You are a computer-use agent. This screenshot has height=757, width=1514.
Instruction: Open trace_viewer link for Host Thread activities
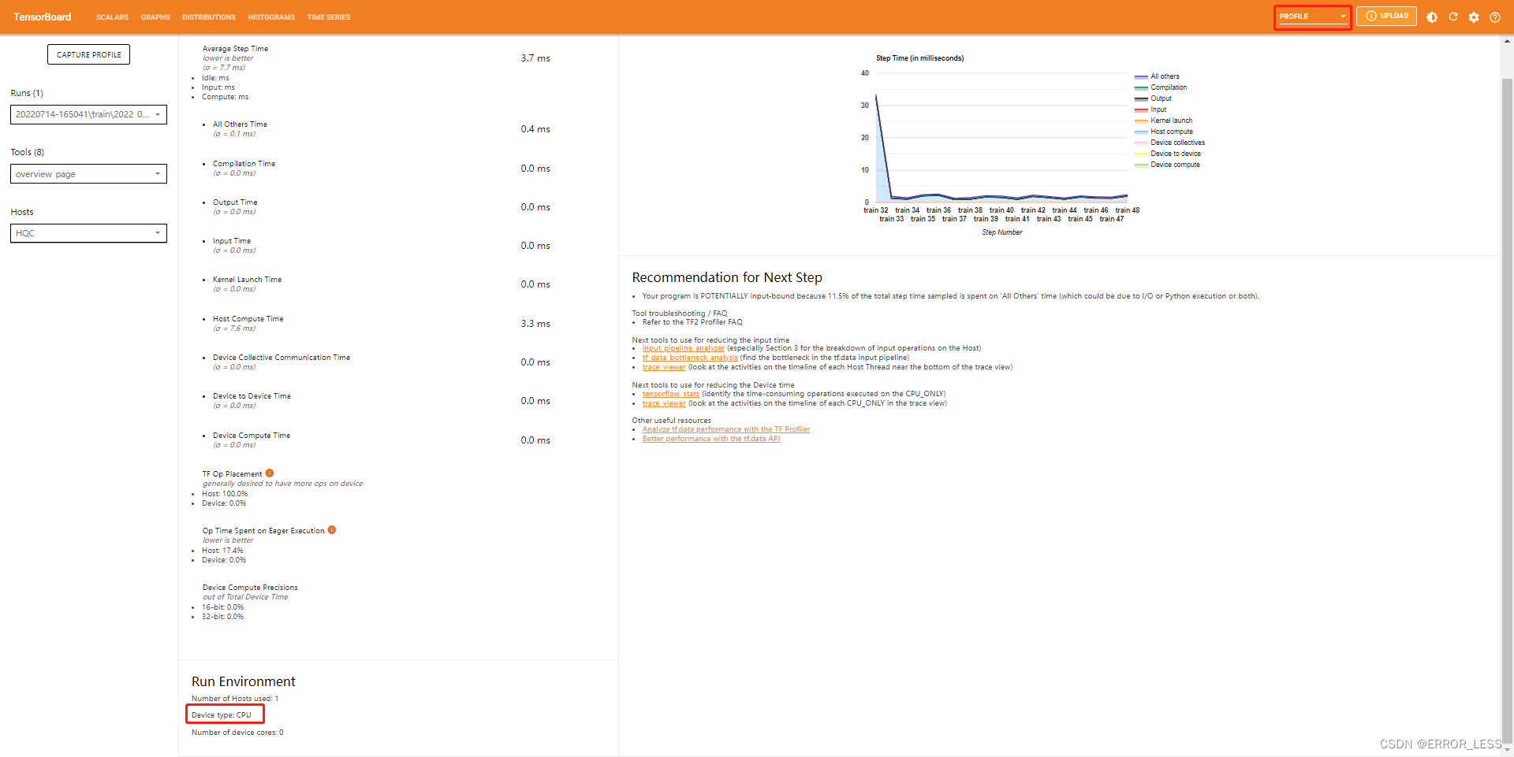coord(664,367)
